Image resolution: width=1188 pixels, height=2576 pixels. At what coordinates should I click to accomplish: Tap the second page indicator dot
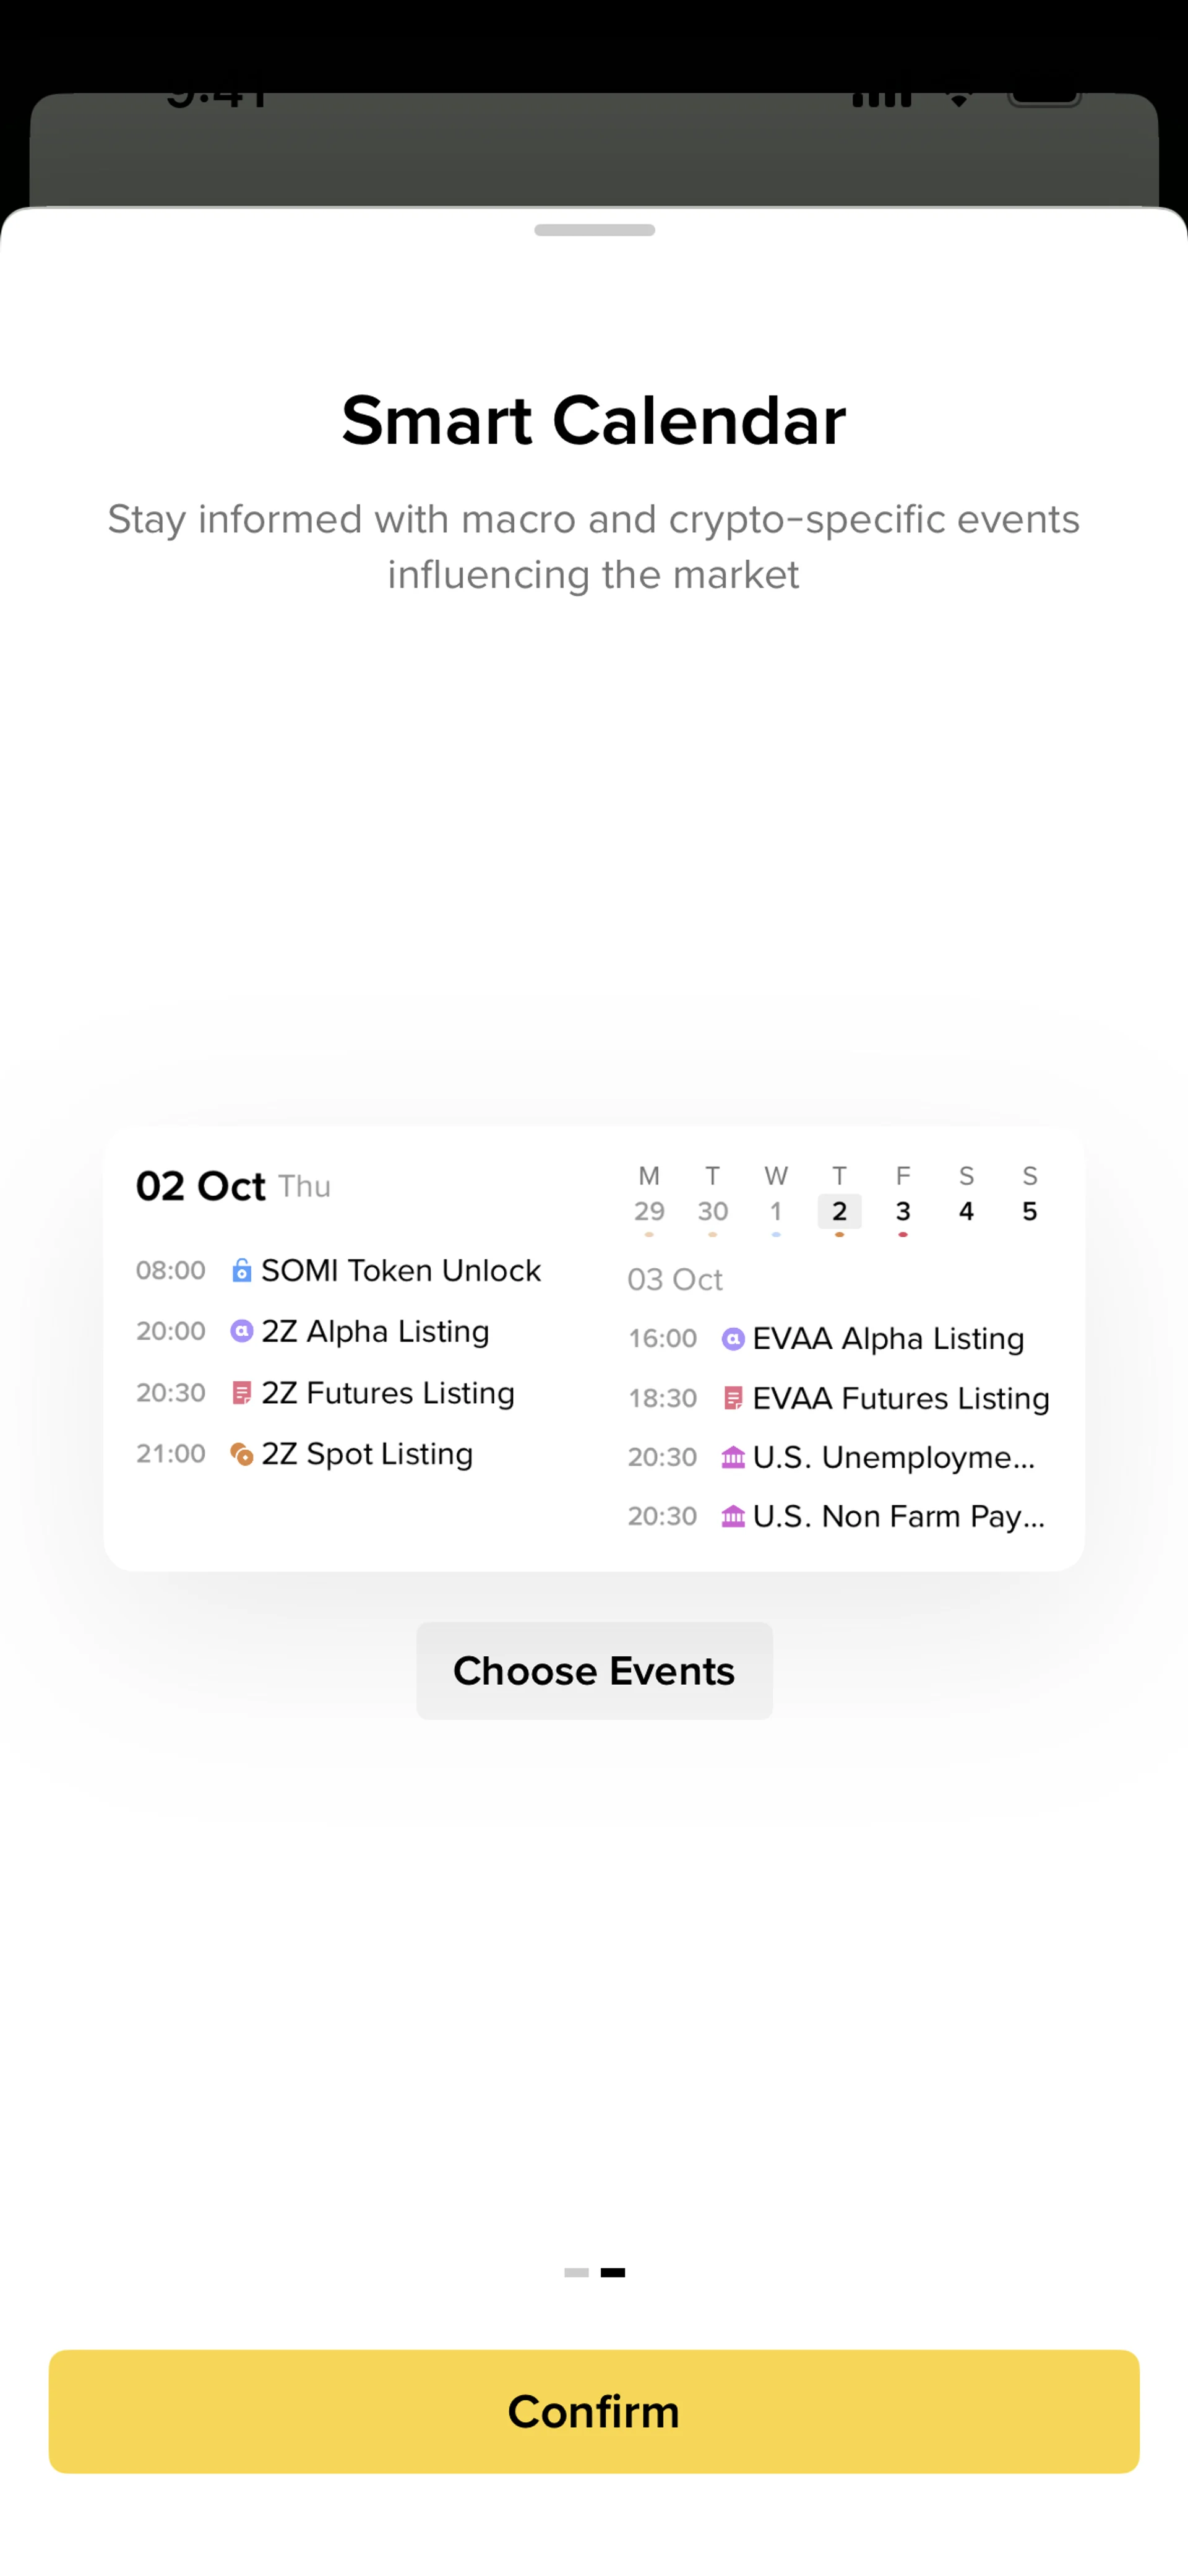613,2272
